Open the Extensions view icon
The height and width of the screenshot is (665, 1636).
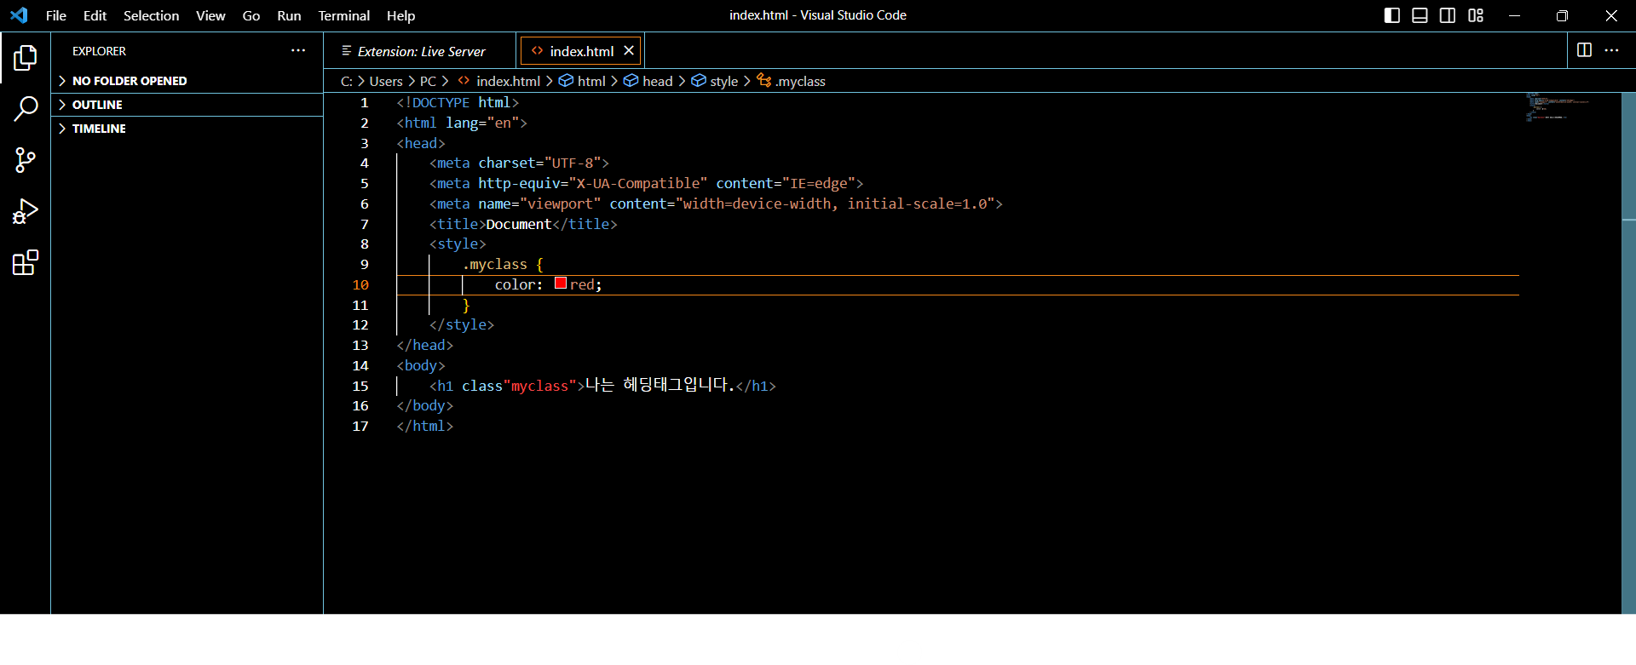(26, 262)
